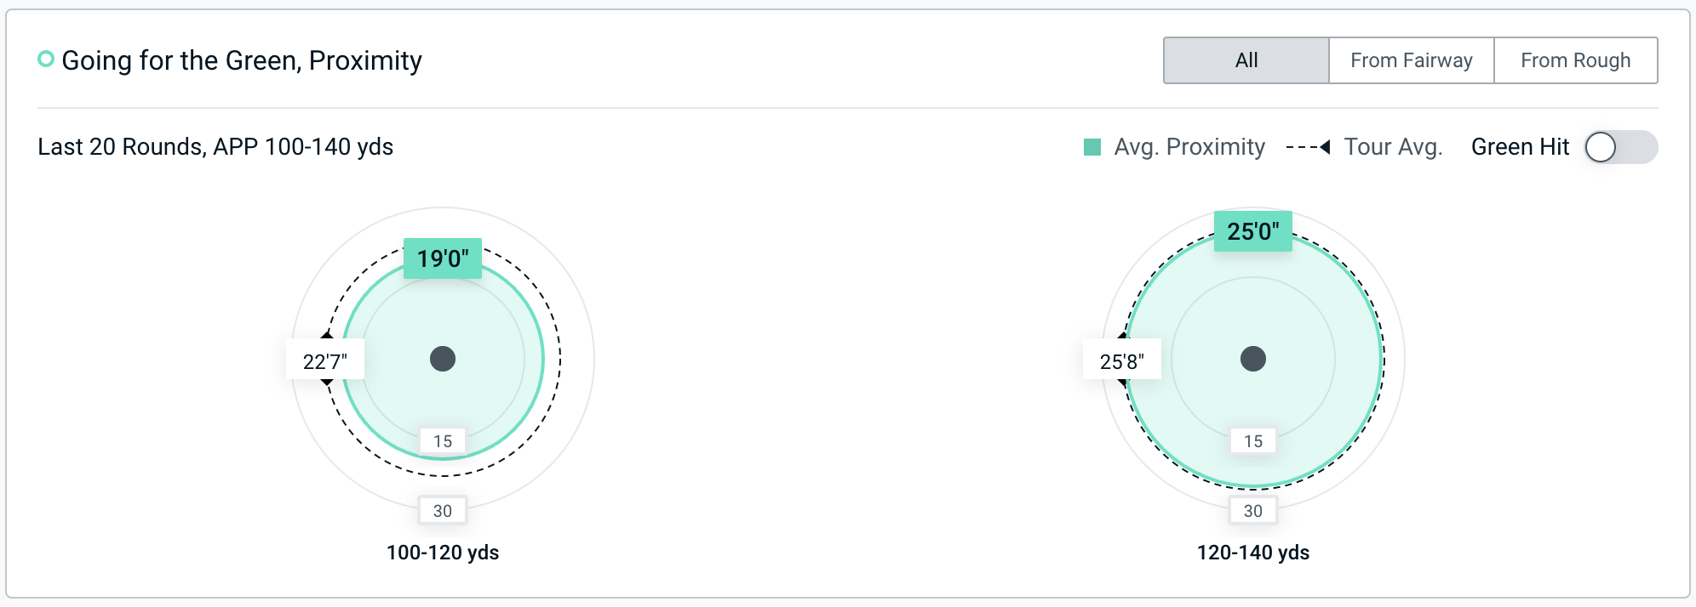The width and height of the screenshot is (1696, 607).
Task: Switch to the From Fairway tab
Action: coord(1411,60)
